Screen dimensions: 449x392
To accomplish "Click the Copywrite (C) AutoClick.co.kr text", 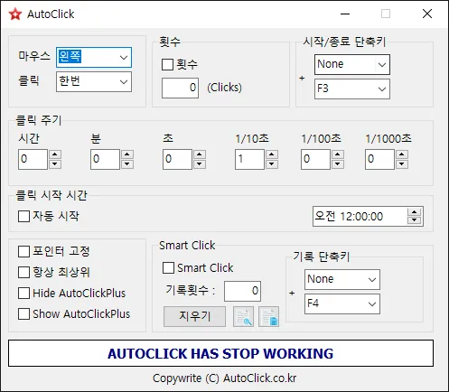I will 224,378.
